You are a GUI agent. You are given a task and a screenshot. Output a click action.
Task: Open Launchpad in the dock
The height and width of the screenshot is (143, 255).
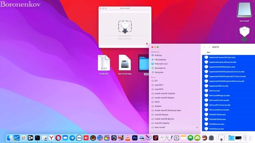24,138
